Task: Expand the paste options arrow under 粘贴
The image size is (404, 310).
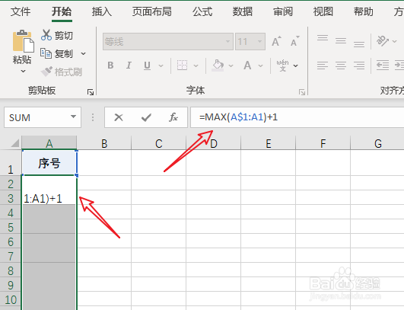Action: coord(23,71)
